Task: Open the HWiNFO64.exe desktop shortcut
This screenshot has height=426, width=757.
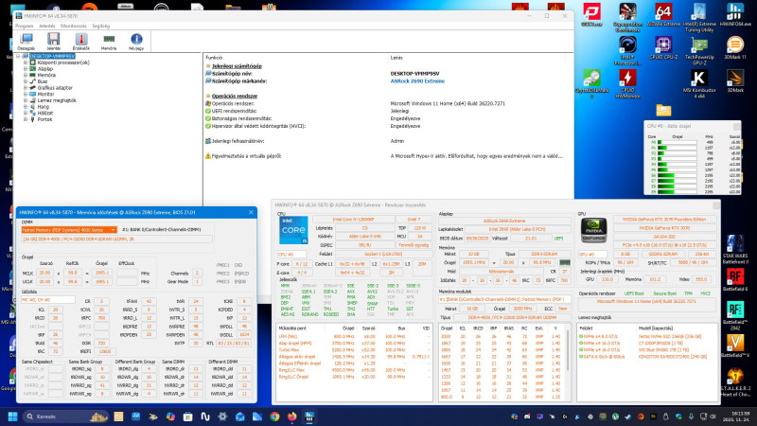Action: coord(735,15)
